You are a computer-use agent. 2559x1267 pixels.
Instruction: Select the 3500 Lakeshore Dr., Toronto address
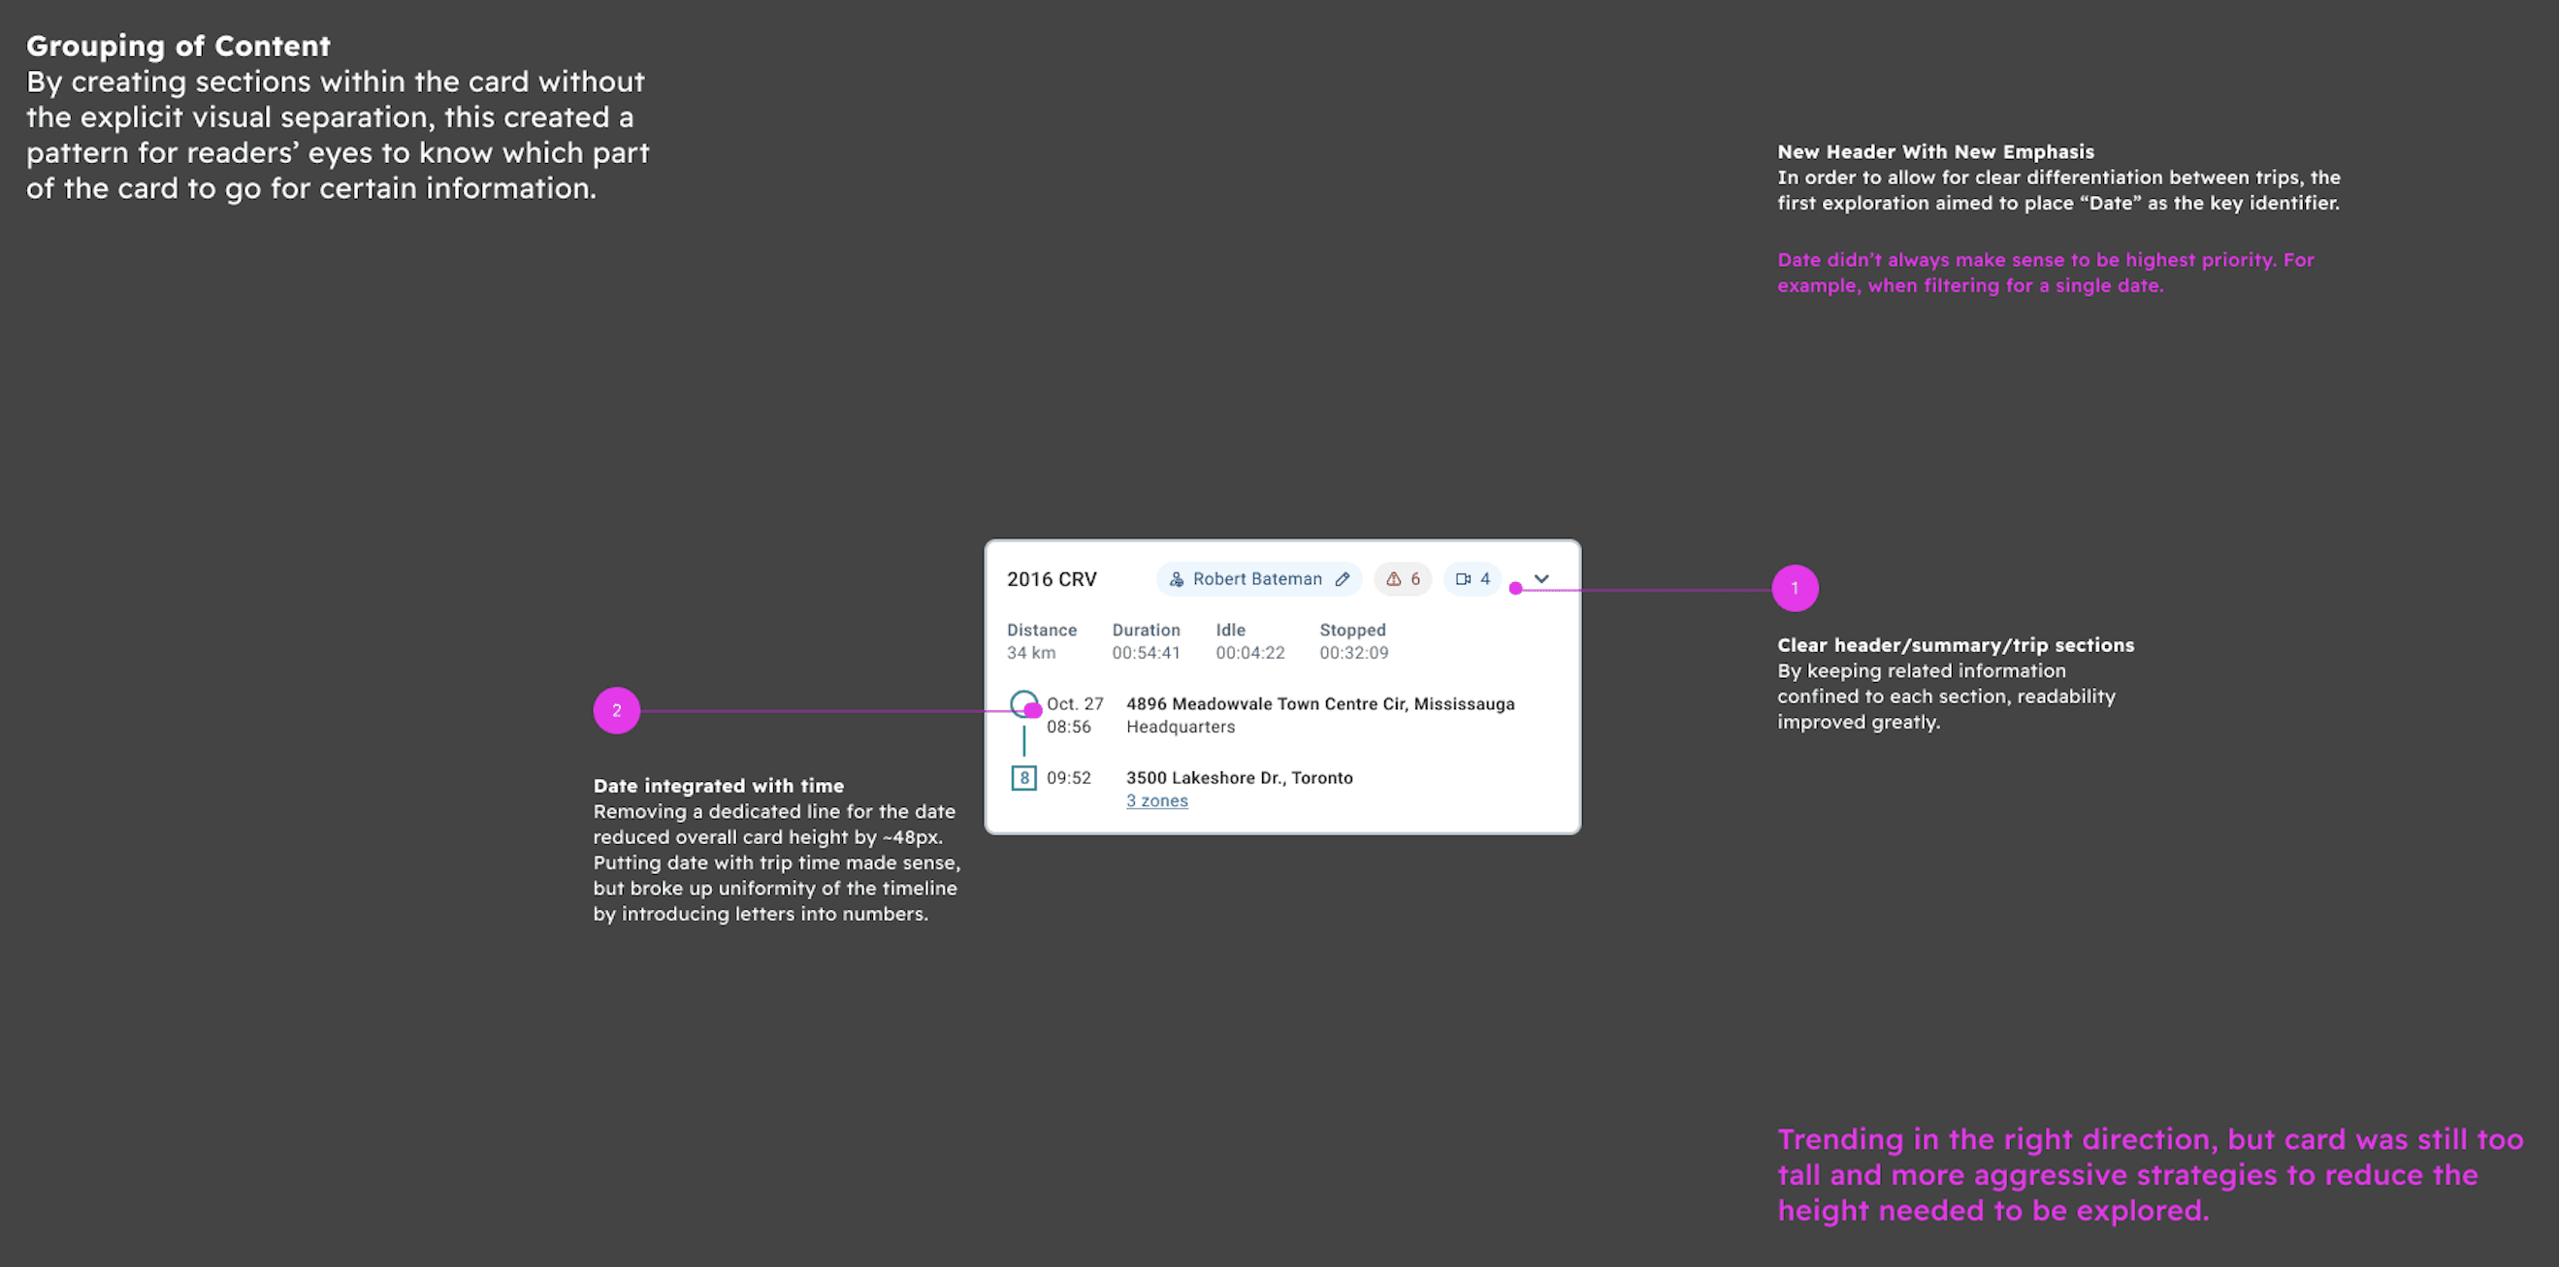tap(1239, 778)
